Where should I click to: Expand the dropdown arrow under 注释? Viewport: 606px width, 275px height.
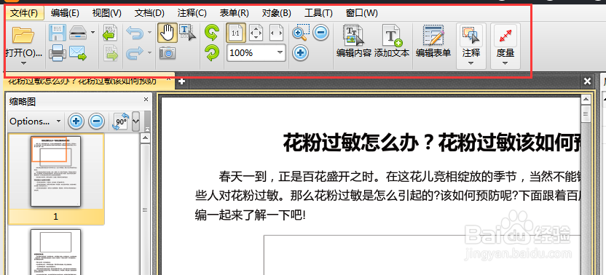tap(471, 63)
